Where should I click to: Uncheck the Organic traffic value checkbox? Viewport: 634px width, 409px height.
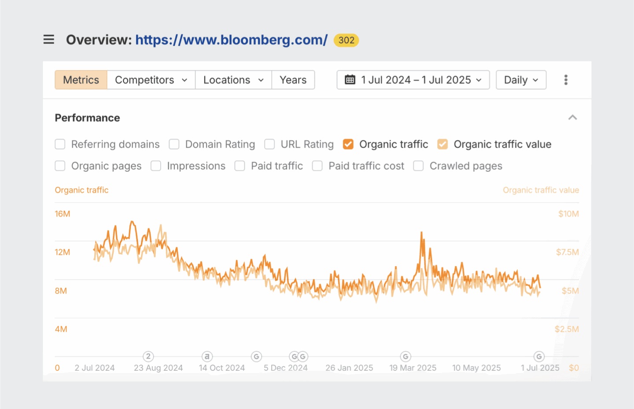click(x=442, y=144)
